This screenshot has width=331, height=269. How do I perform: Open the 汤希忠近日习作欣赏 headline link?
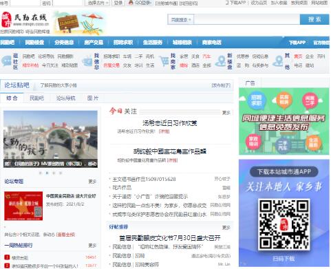click(x=170, y=123)
